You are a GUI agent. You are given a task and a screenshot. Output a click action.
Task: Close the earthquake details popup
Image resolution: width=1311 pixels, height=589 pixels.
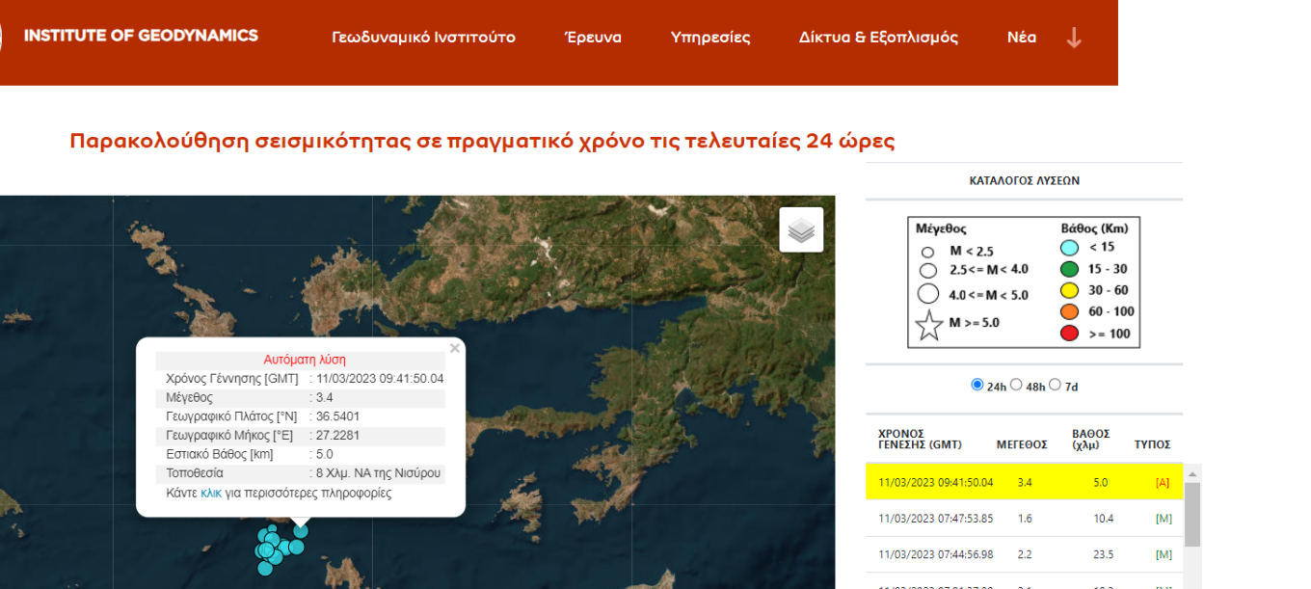(x=455, y=348)
